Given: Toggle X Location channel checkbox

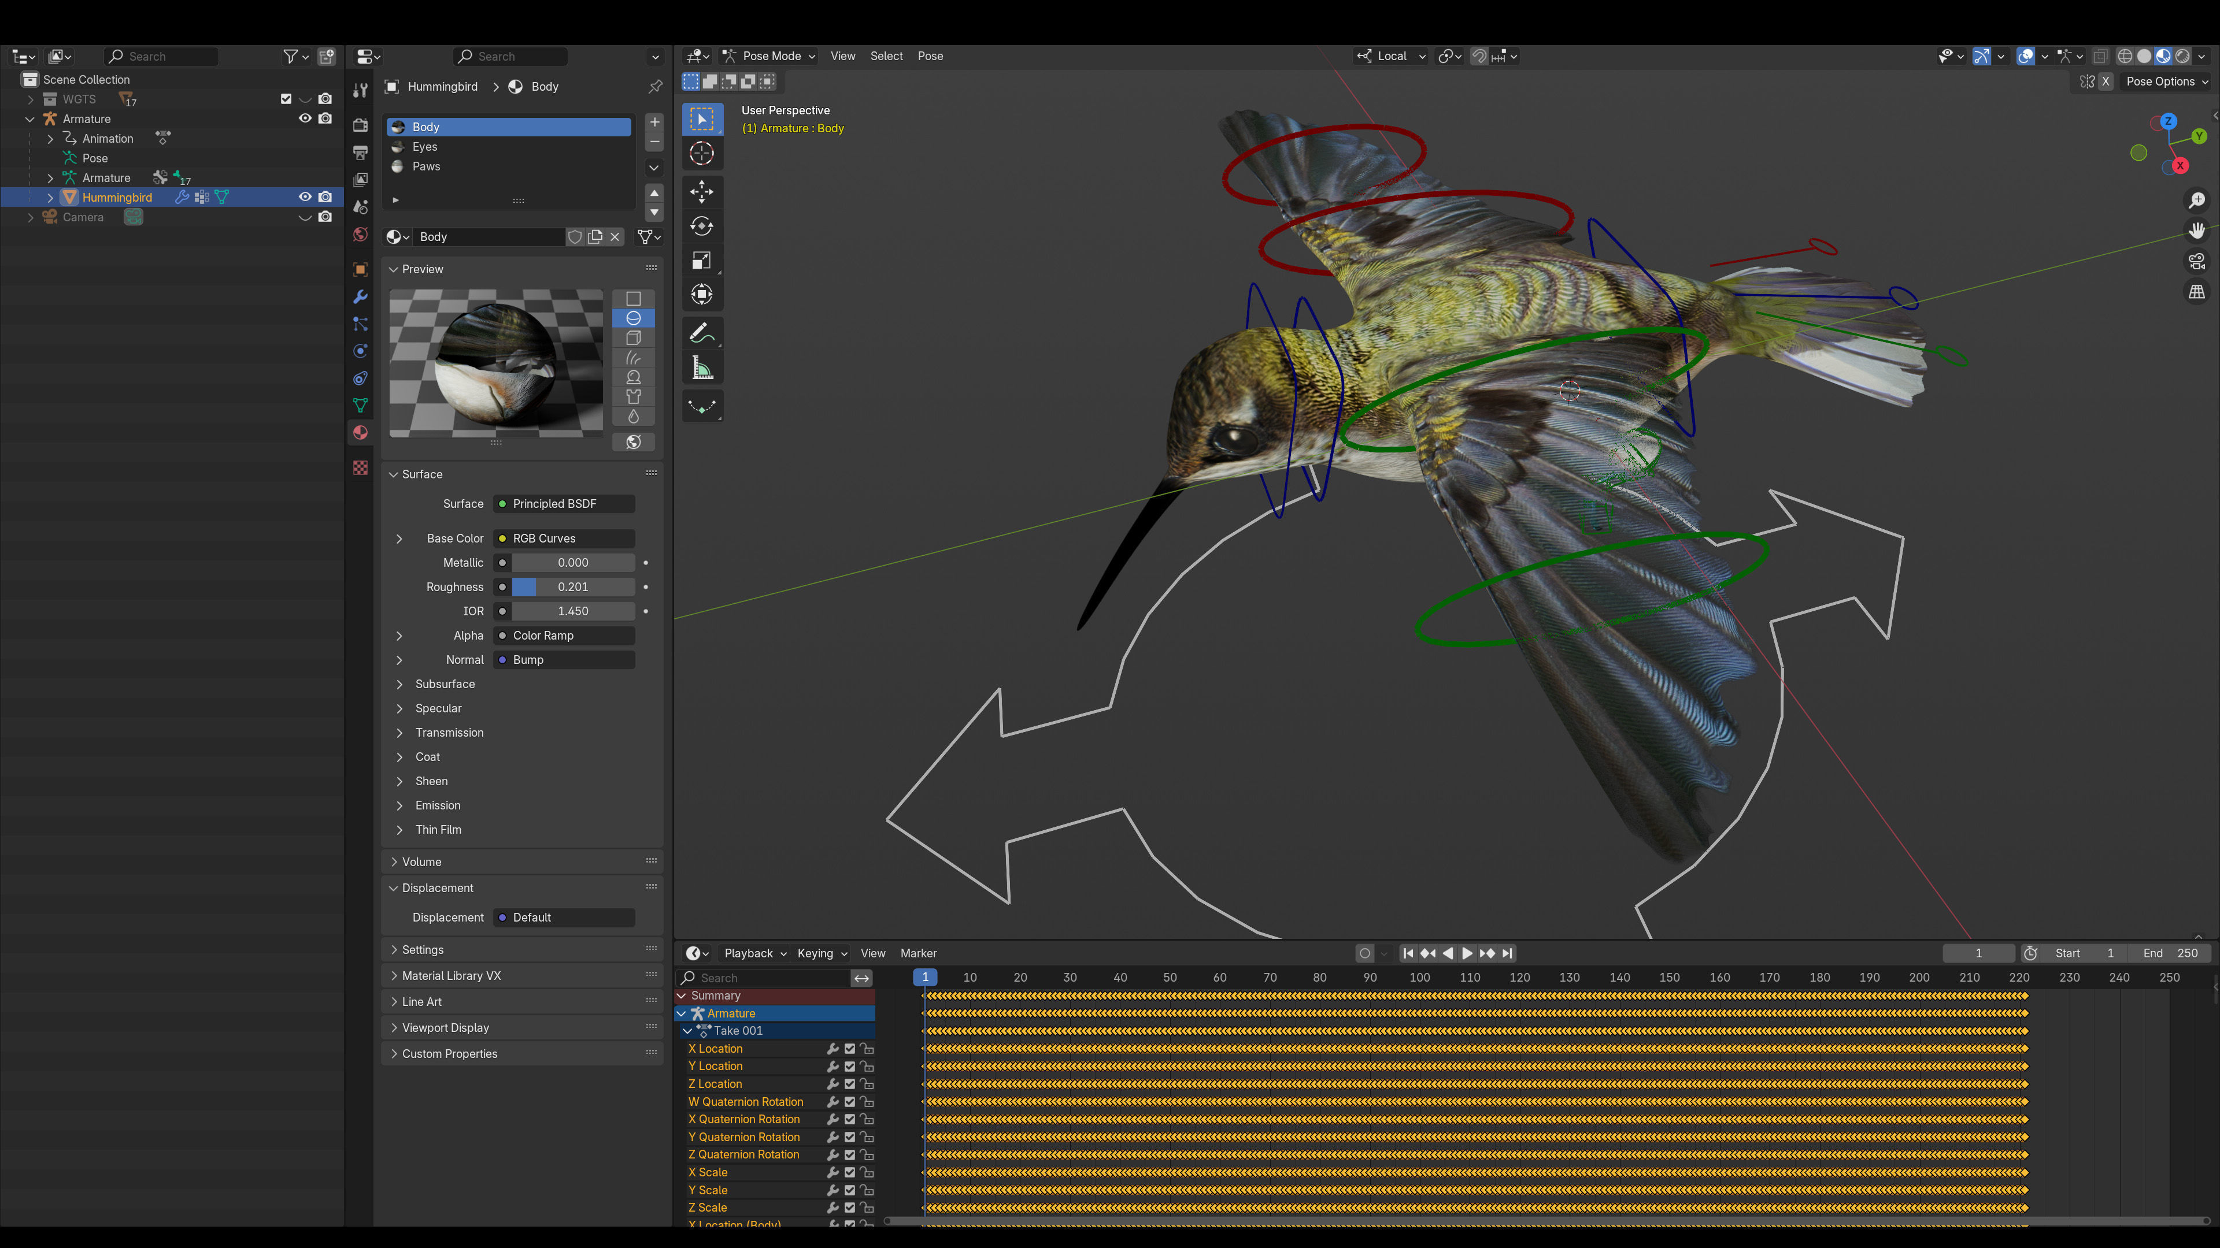Looking at the screenshot, I should [x=850, y=1049].
